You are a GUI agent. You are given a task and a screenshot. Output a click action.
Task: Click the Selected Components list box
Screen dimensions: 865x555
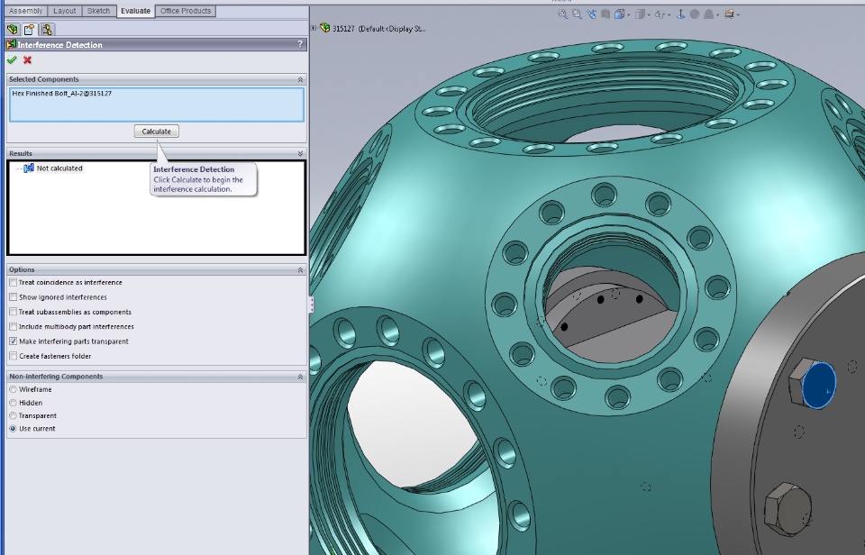pyautogui.click(x=157, y=105)
